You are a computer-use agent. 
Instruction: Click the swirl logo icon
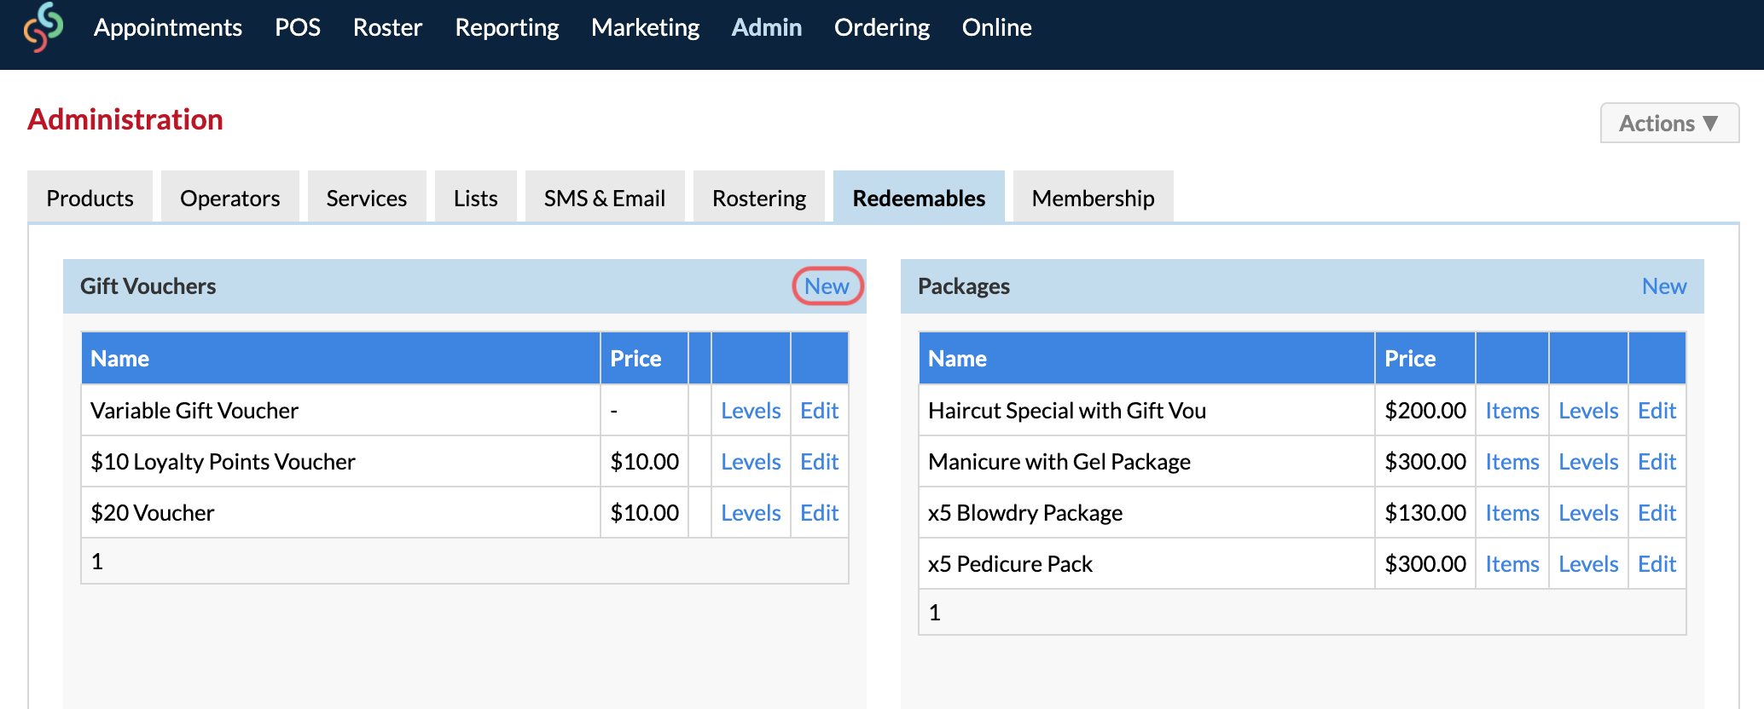click(44, 27)
